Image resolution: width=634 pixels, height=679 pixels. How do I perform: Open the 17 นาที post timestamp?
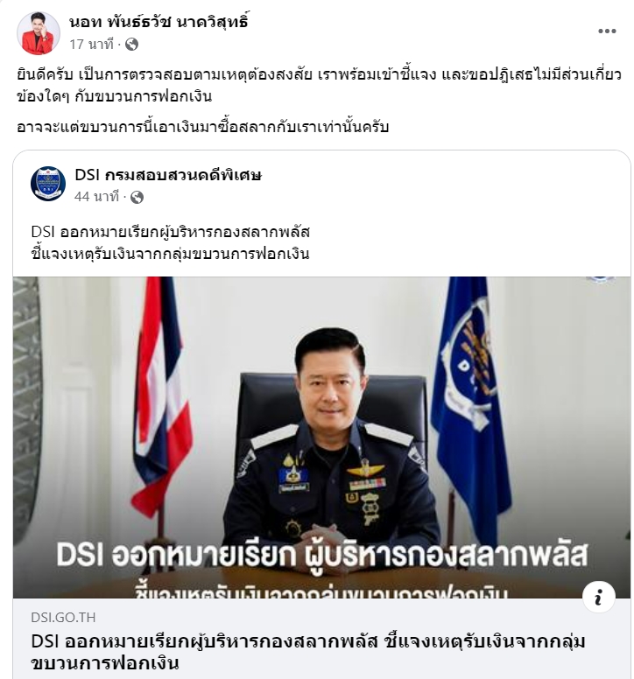[x=92, y=44]
